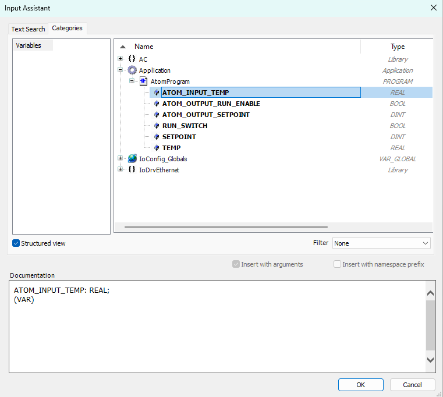Click the AtomProgram program icon

tap(143, 81)
